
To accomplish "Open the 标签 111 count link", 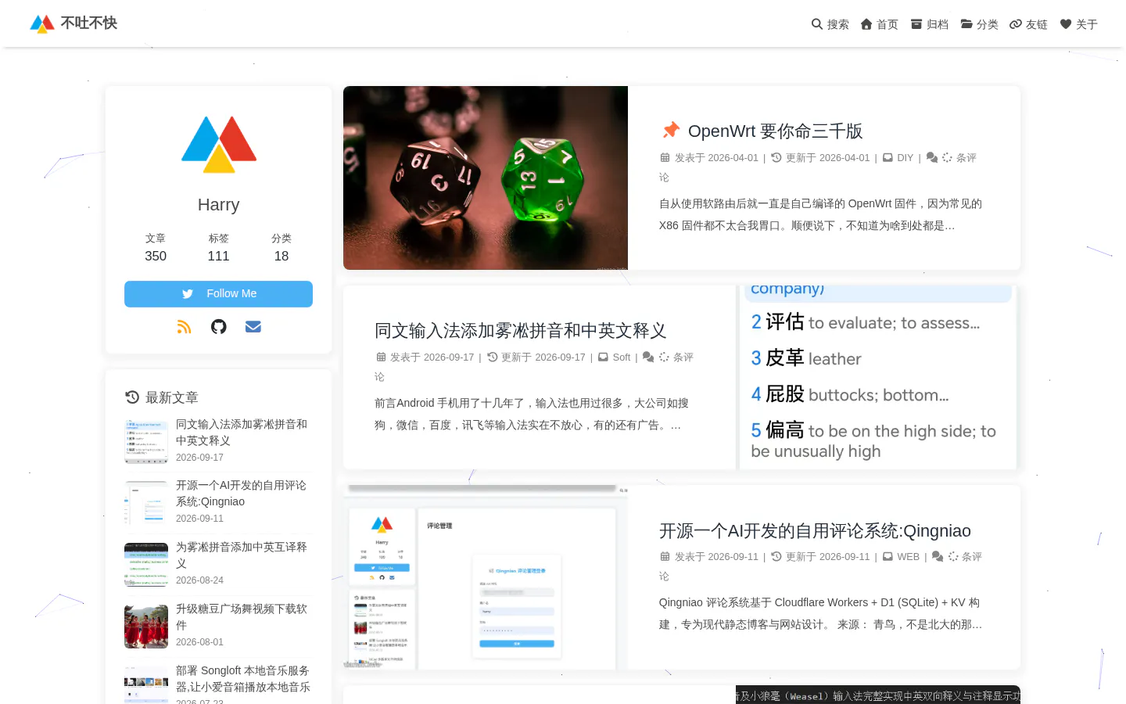I will point(219,247).
